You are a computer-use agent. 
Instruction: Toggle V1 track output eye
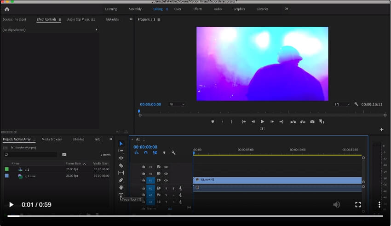click(166, 180)
